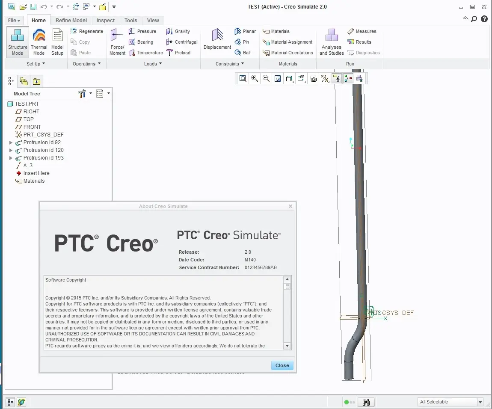The image size is (492, 409).
Task: Switch to the Refine Model tab
Action: pos(71,21)
